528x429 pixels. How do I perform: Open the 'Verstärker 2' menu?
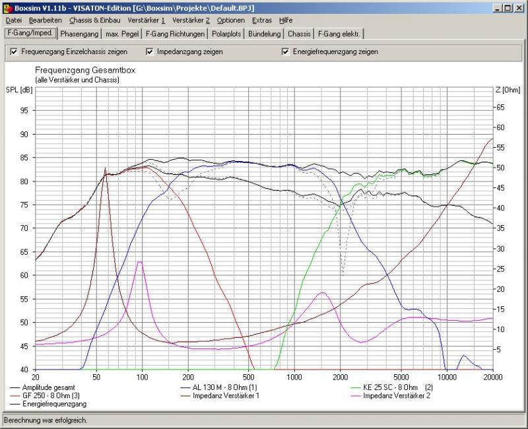[x=190, y=20]
